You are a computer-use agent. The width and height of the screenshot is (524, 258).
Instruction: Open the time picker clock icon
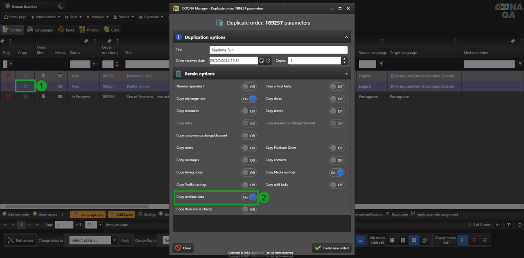pos(268,61)
